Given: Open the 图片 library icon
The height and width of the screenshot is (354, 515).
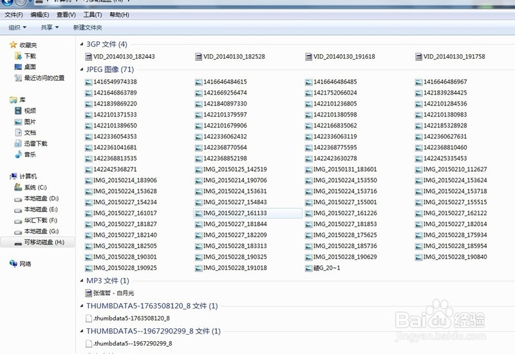Looking at the screenshot, I should tap(18, 122).
